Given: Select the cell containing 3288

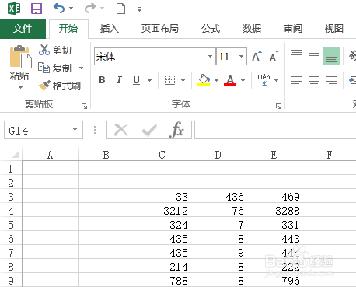Looking at the screenshot, I should (x=274, y=210).
